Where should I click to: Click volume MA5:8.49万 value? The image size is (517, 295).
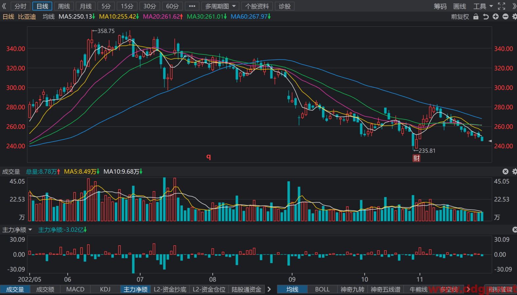click(x=82, y=171)
